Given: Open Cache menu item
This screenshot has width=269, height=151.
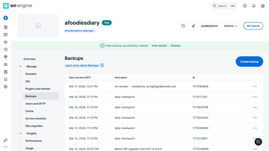Looking at the screenshot, I should [29, 111].
